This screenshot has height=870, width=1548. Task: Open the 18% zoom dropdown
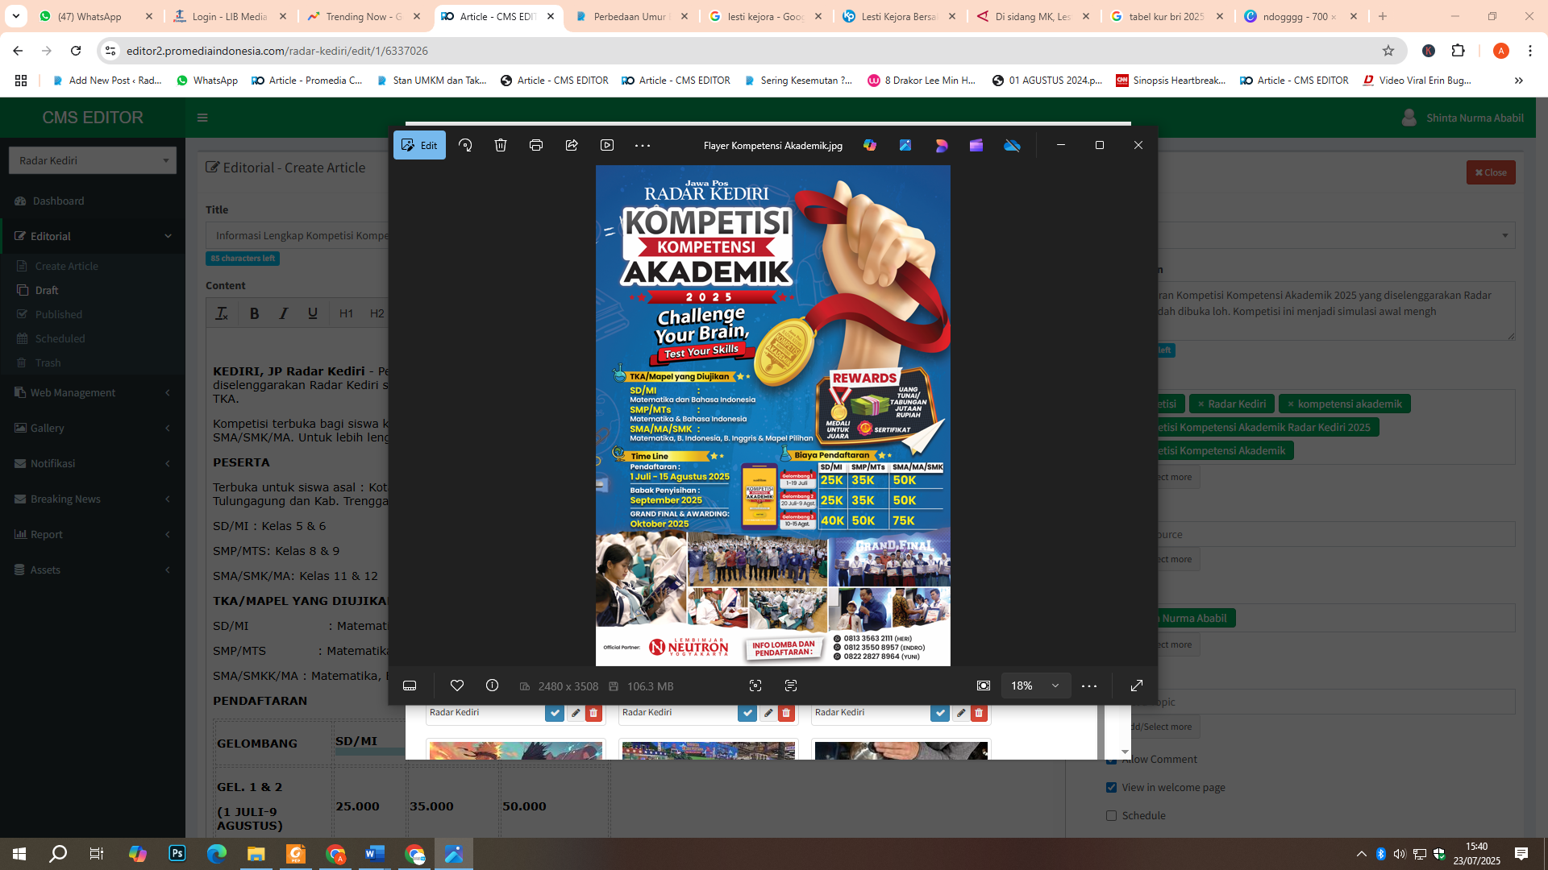1035,686
